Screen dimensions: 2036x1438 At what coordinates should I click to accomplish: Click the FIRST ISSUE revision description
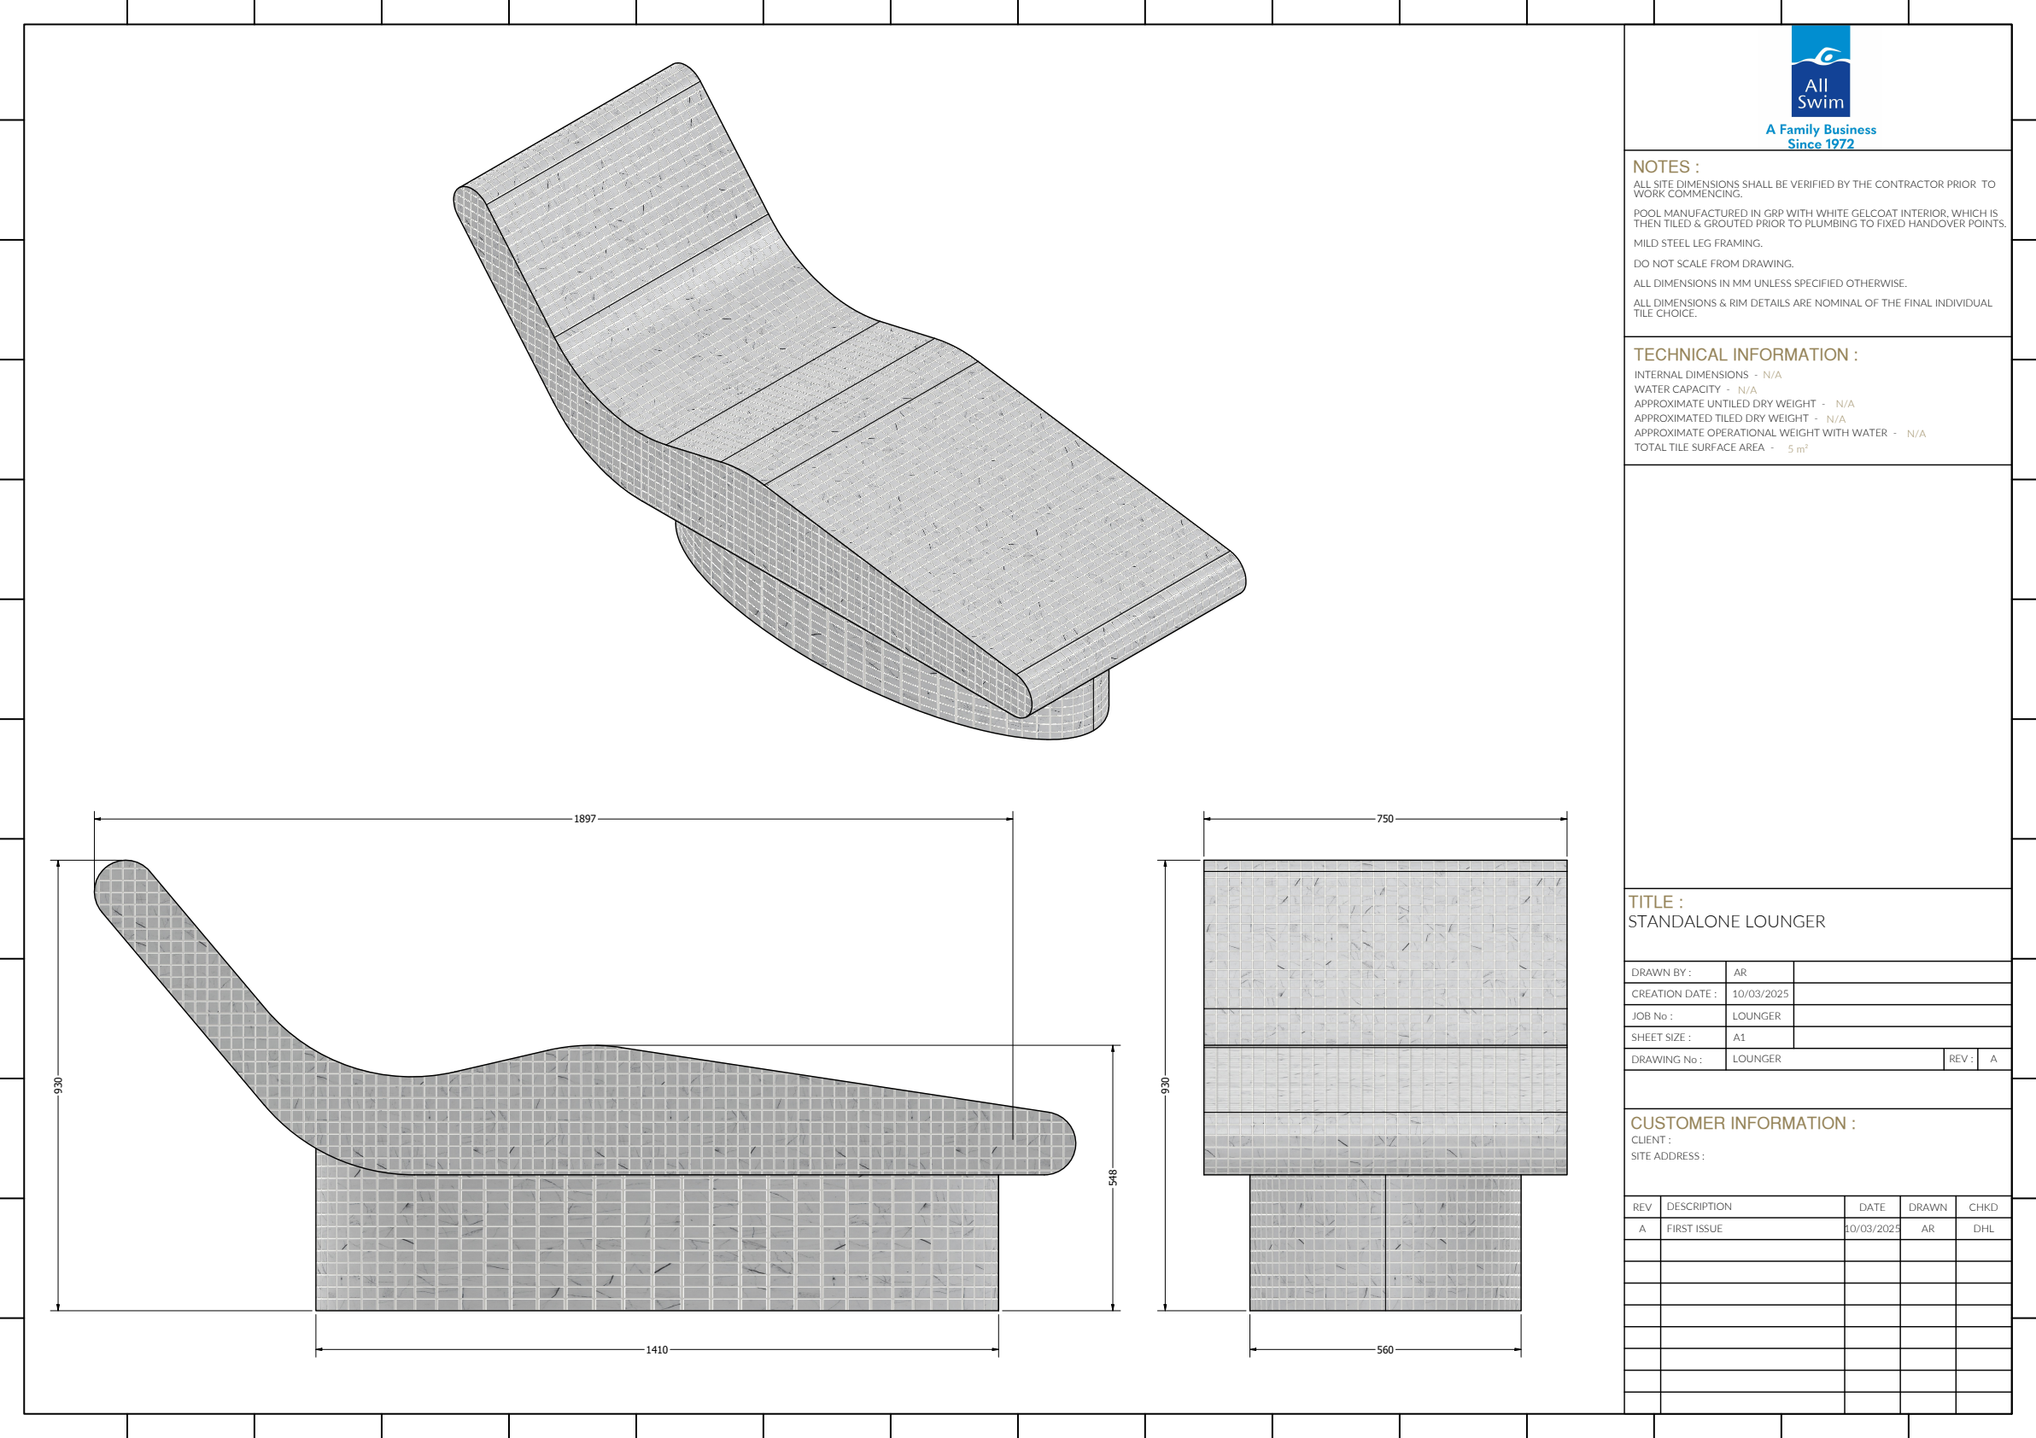click(x=1694, y=1229)
